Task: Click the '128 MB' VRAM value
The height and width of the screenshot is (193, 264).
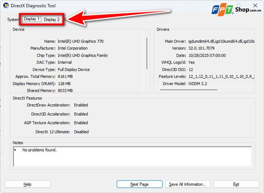Action: coord(64,84)
